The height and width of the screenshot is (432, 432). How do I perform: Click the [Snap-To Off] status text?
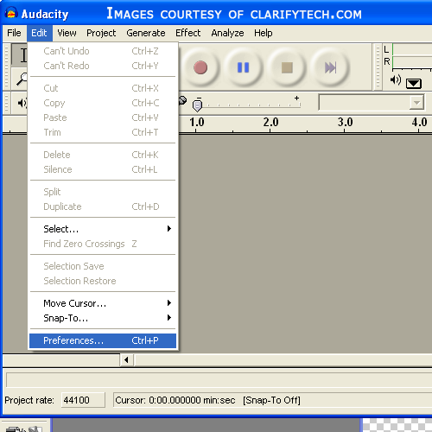[271, 400]
